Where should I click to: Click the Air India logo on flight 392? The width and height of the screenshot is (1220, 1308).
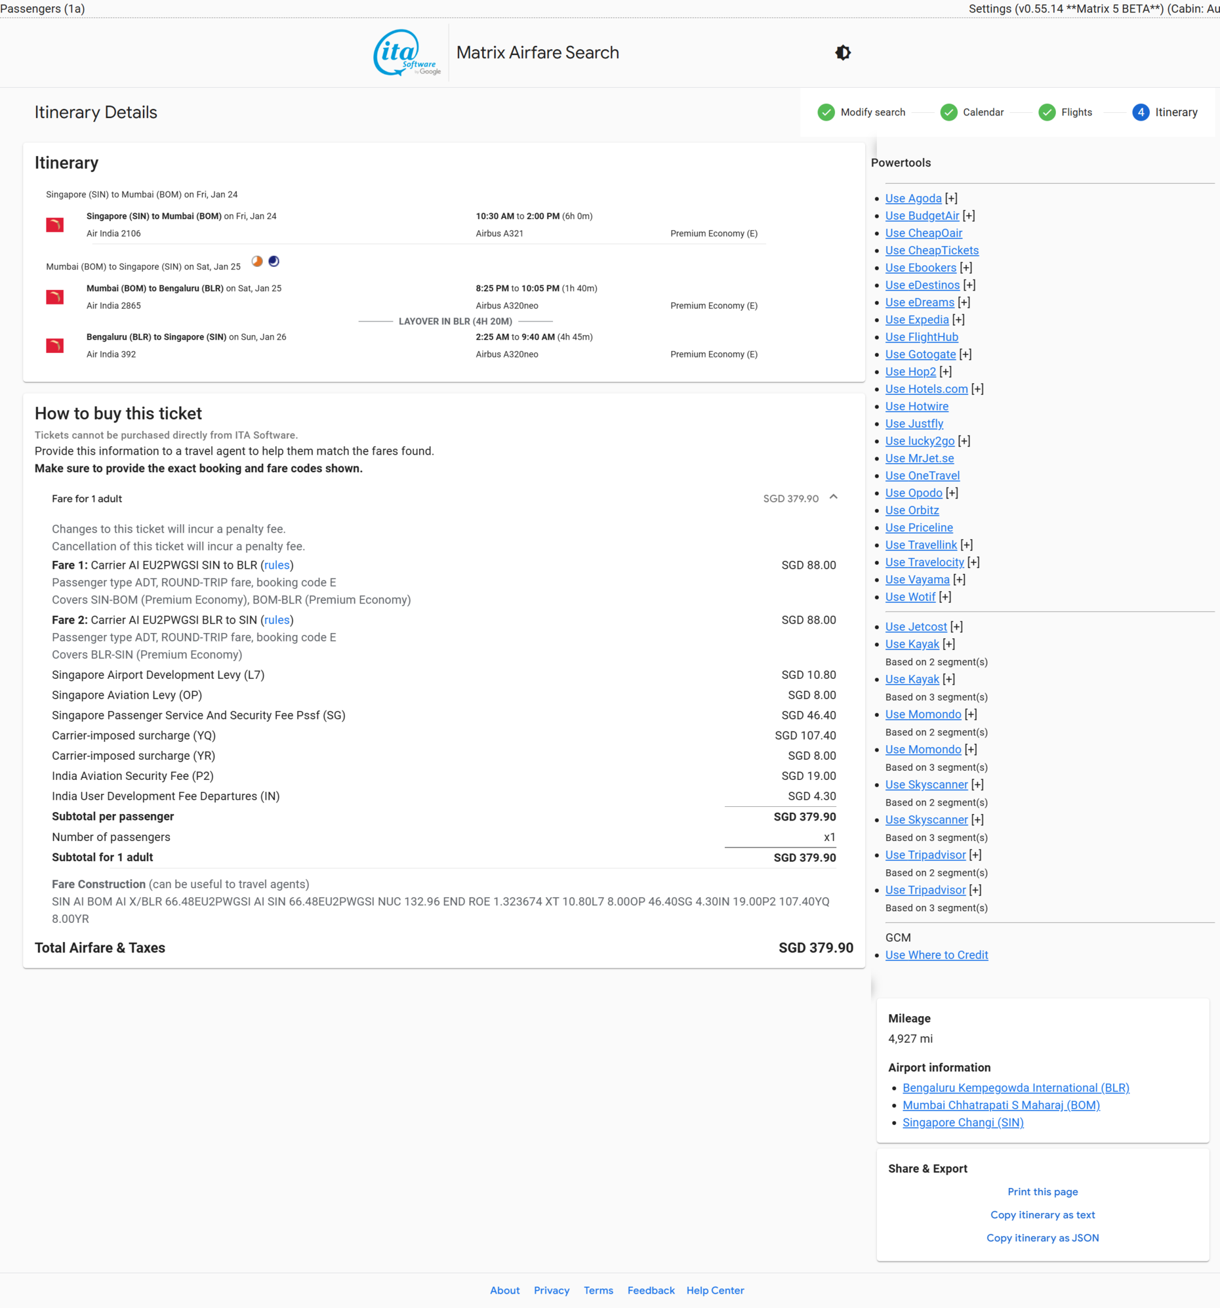tap(55, 346)
